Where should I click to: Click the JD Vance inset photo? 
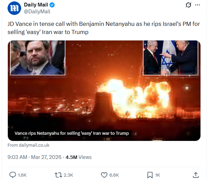[38, 57]
